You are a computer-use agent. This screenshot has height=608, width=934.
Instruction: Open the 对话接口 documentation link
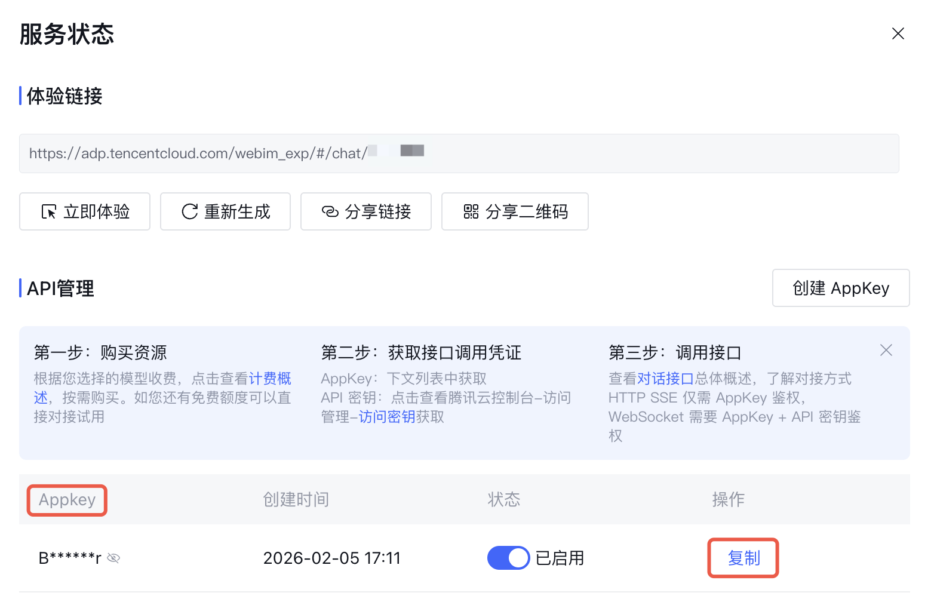pyautogui.click(x=665, y=379)
